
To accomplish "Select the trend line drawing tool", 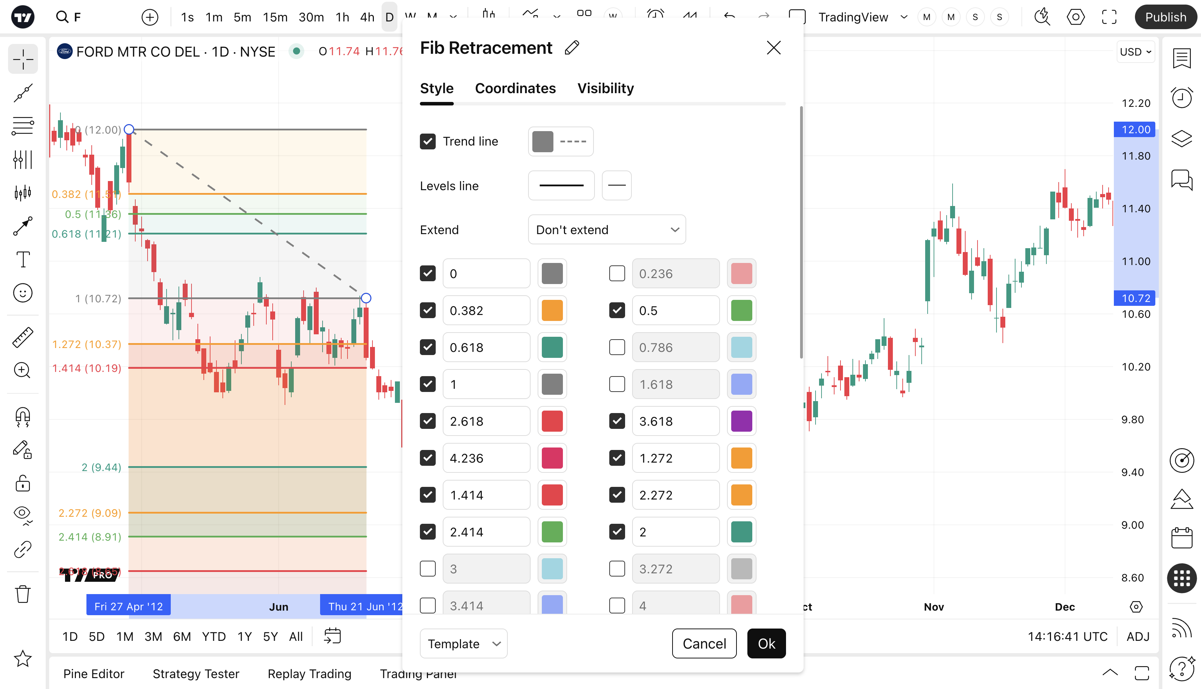I will (23, 93).
